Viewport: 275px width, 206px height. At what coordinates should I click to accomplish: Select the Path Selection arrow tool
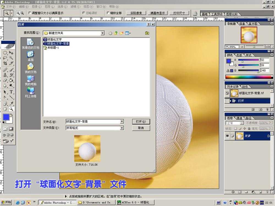point(5,92)
